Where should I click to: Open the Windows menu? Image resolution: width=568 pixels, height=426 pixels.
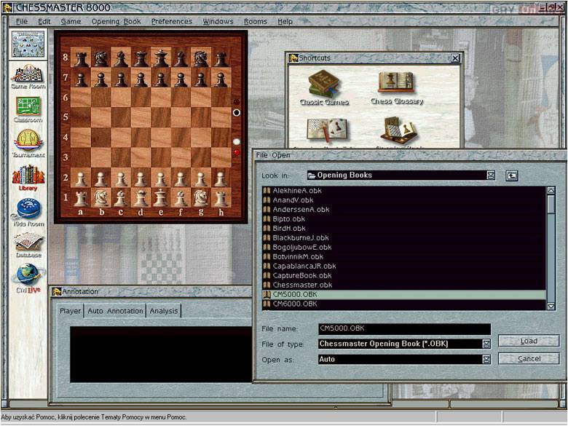pos(218,21)
